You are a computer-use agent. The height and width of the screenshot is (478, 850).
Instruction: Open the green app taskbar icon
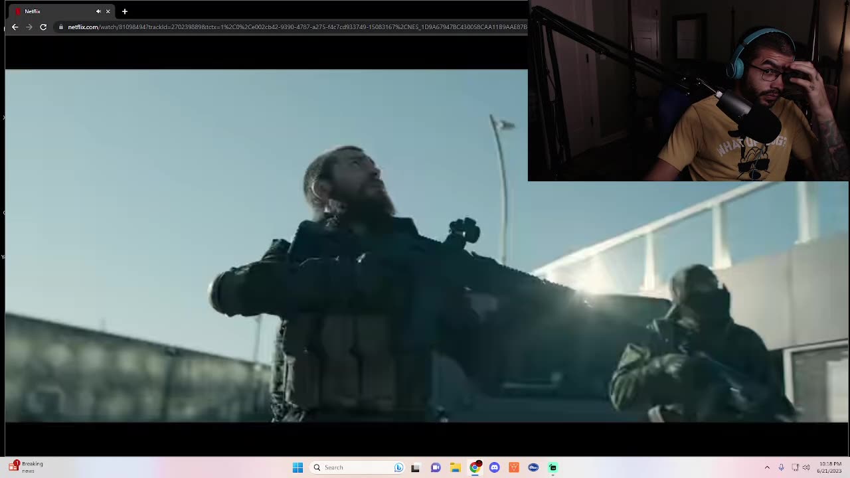[552, 467]
